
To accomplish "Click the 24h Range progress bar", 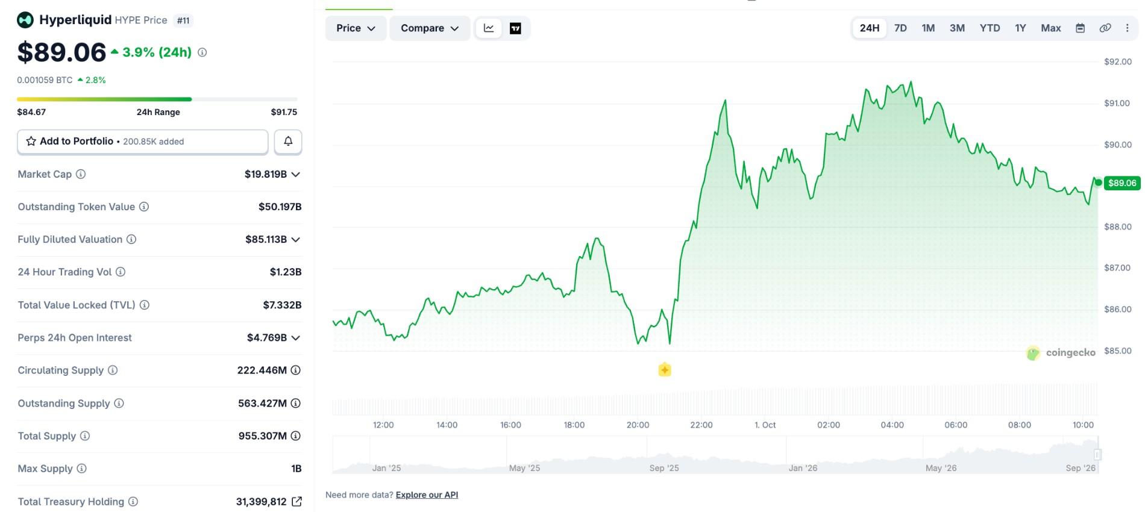I will pos(157,99).
